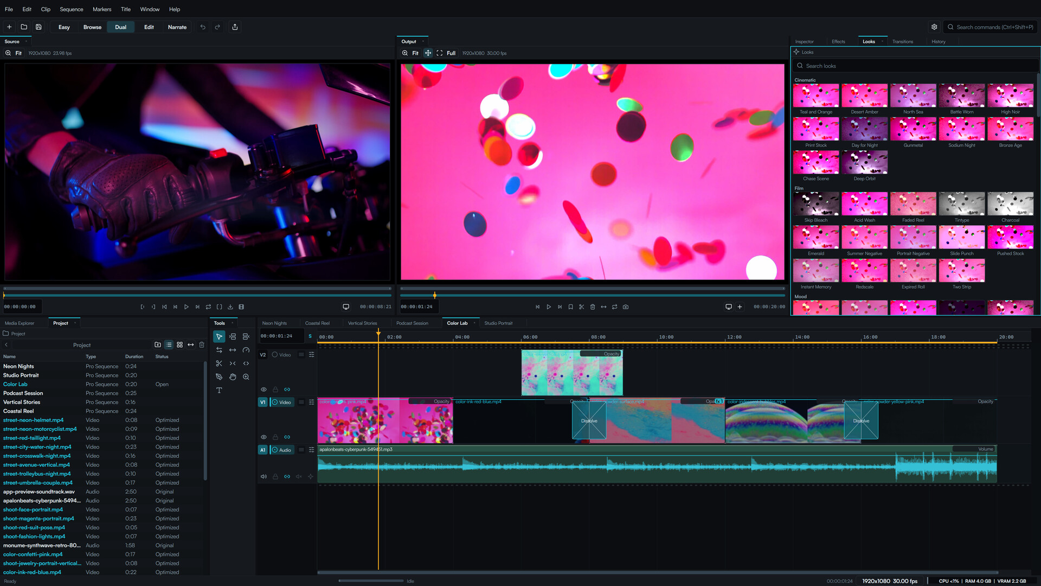The height and width of the screenshot is (586, 1041).
Task: Play the Source viewer clip
Action: pyautogui.click(x=187, y=307)
